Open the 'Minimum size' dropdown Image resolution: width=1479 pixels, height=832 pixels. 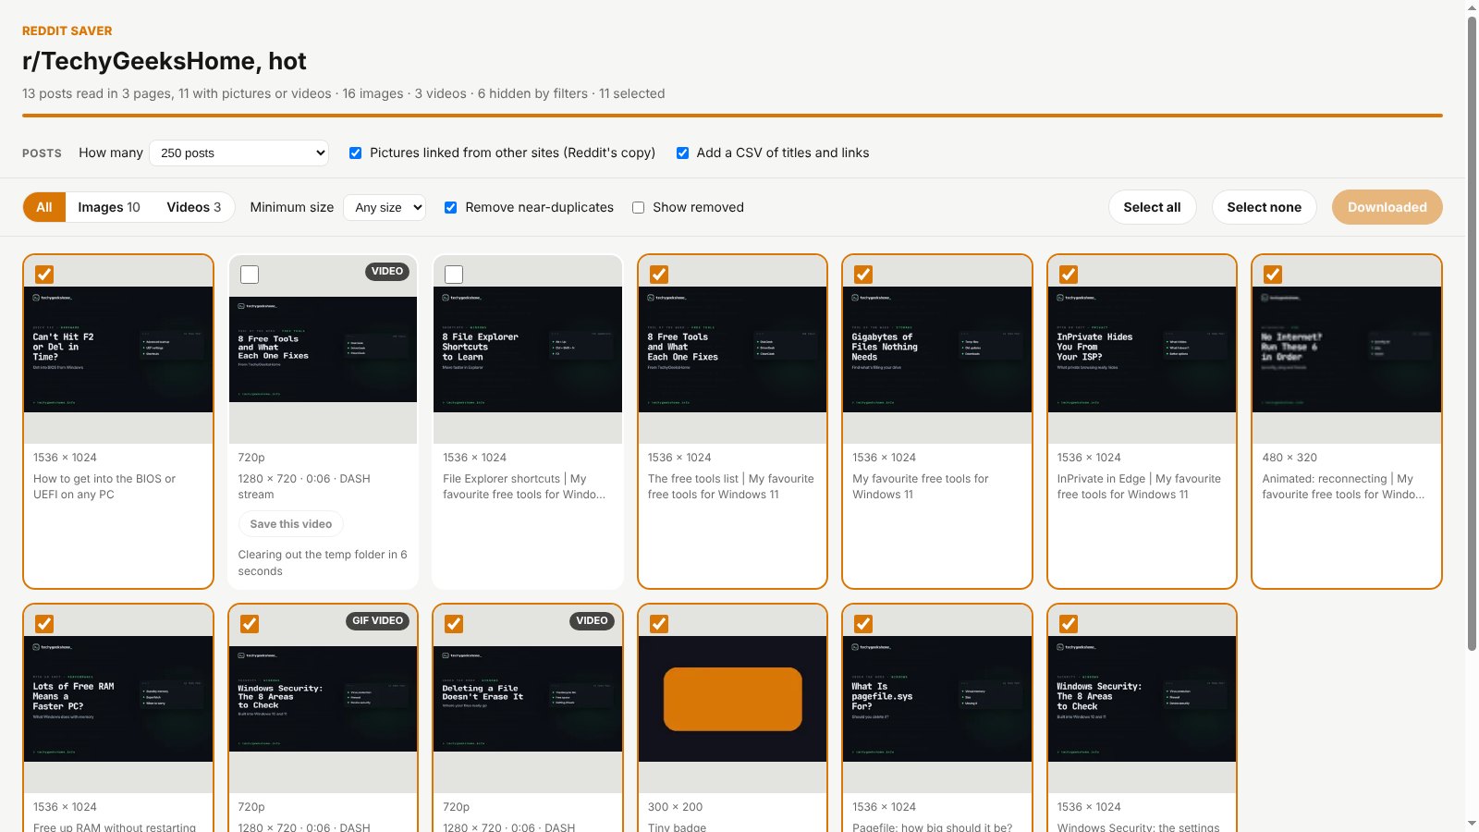pyautogui.click(x=385, y=207)
